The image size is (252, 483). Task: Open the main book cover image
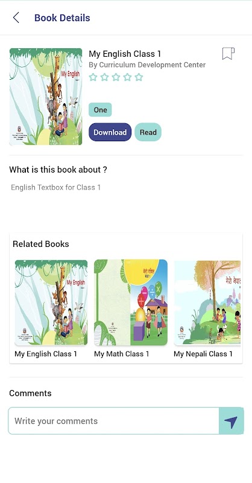[46, 97]
